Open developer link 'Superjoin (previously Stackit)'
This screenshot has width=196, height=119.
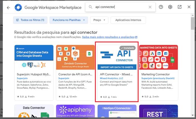(158, 78)
